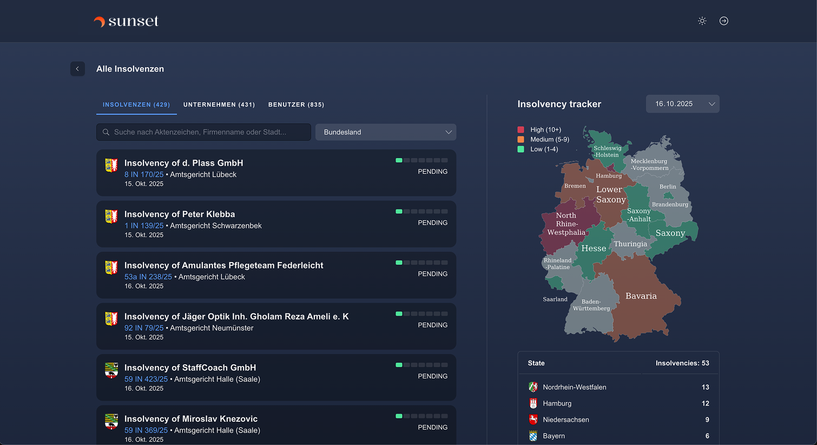Click the Nordrhein-Westfalen coat of arms in the table
Viewport: 817px width, 445px height.
pos(533,387)
